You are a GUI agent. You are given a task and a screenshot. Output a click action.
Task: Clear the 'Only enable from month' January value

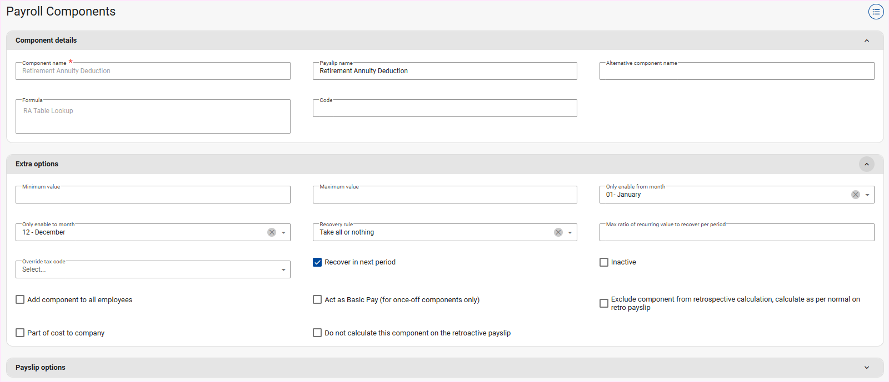point(856,195)
